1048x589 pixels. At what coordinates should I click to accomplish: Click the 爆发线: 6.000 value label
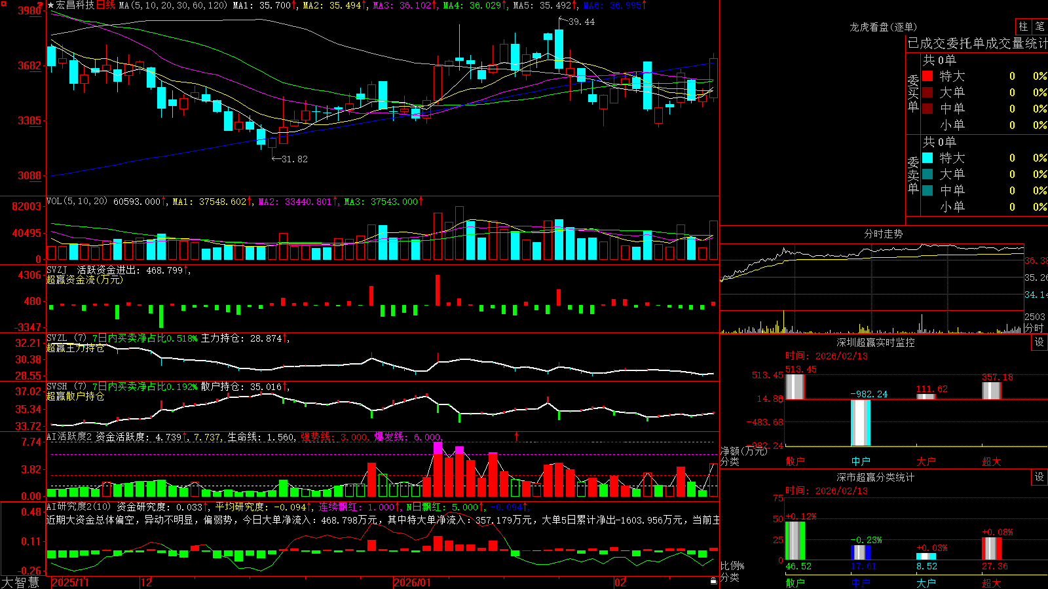pos(407,437)
